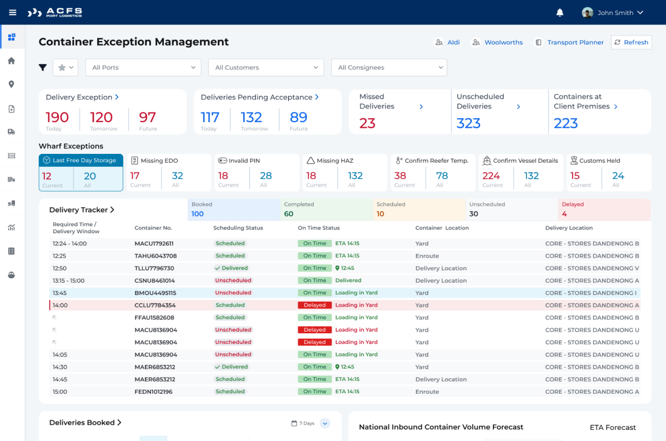Open the Transport Planner link
666x441 pixels.
pyautogui.click(x=569, y=42)
